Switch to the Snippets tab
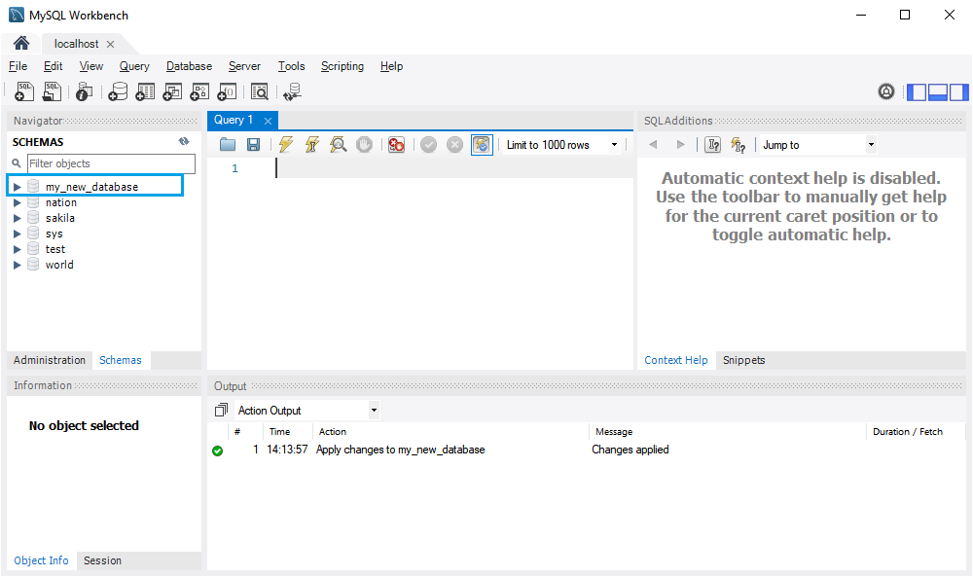This screenshot has width=973, height=577. [743, 359]
